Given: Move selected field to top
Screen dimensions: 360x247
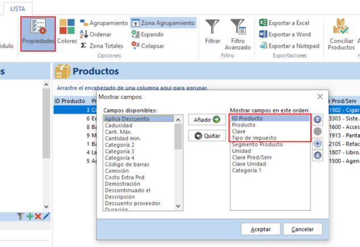Looking at the screenshot, I should [317, 119].
